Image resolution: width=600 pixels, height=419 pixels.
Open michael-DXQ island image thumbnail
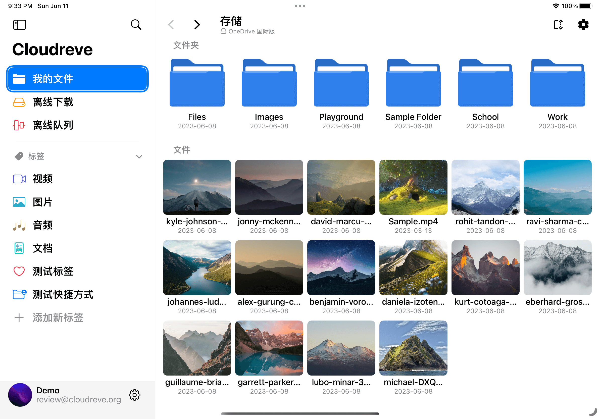click(x=413, y=348)
